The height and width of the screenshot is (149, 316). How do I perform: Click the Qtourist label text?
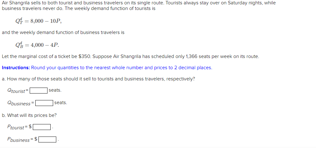[x=16, y=91]
